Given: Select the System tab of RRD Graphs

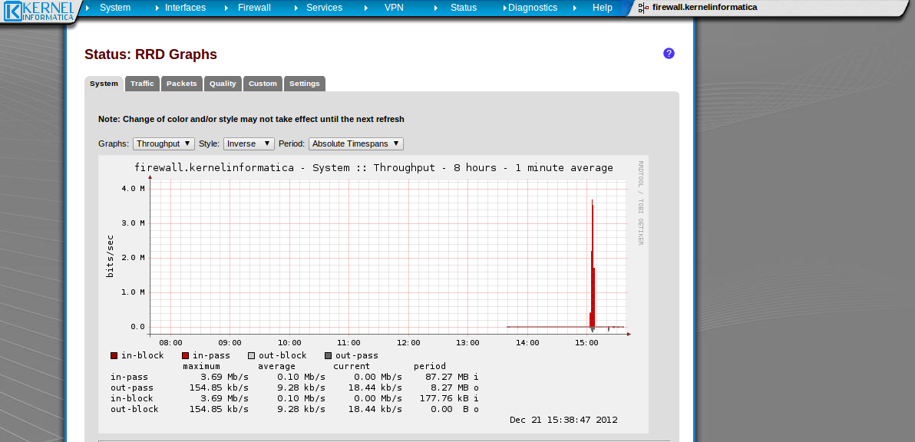Looking at the screenshot, I should pyautogui.click(x=104, y=84).
